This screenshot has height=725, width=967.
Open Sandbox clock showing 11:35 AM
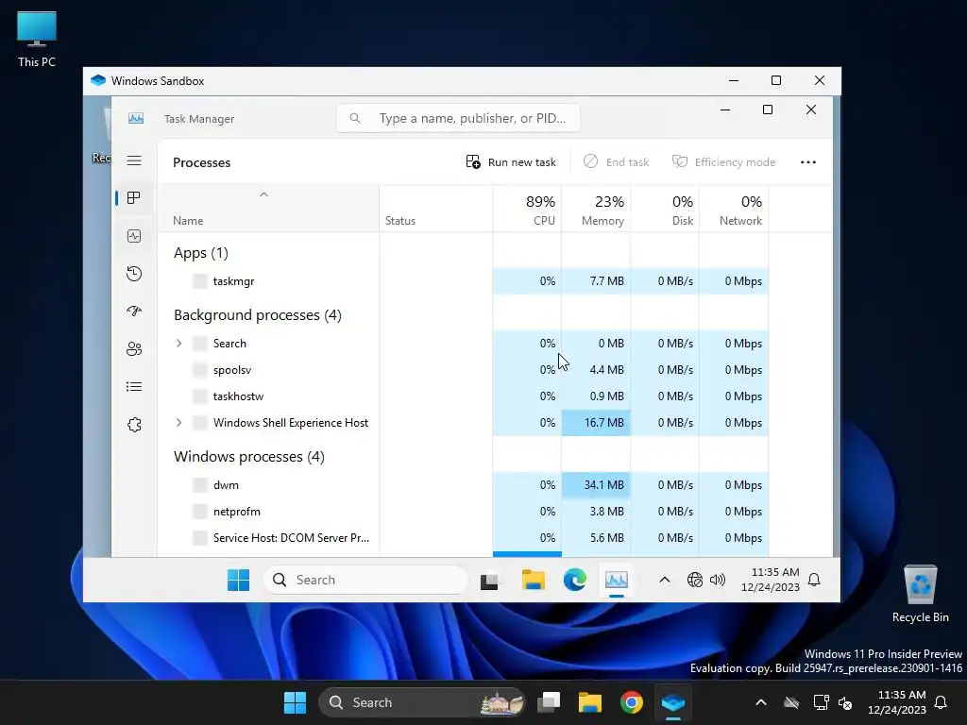770,580
